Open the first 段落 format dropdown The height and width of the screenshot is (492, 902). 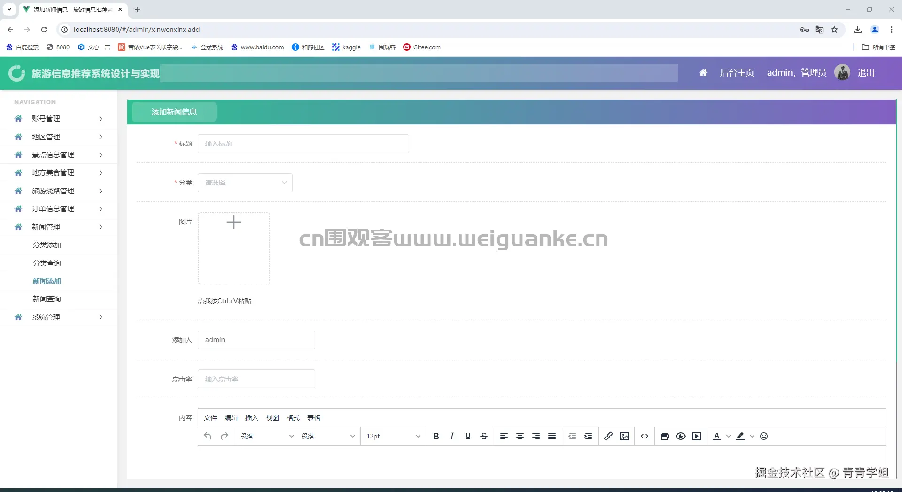267,436
